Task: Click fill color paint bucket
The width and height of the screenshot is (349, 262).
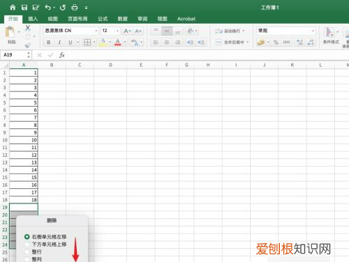Action: (x=103, y=43)
